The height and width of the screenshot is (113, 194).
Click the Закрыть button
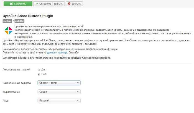pos(74,4)
